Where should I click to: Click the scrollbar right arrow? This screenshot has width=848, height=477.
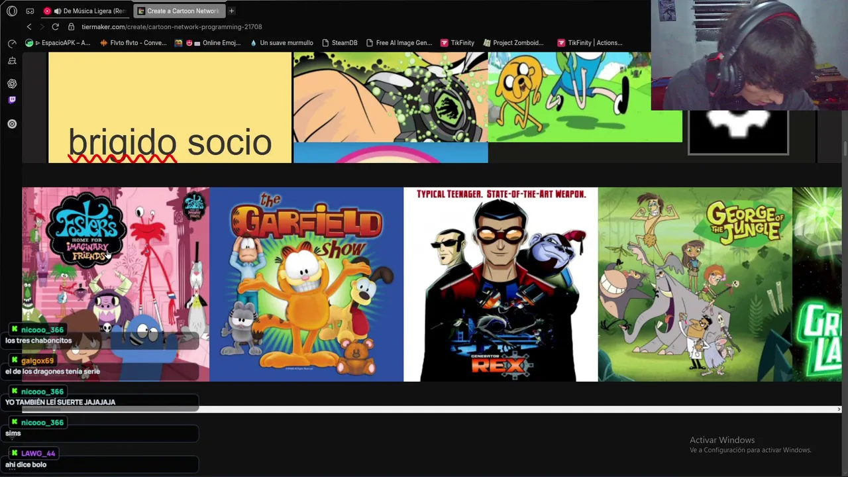839,409
